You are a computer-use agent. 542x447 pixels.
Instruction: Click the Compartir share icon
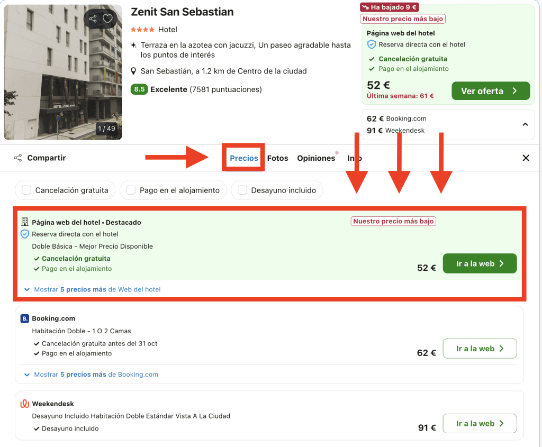click(x=18, y=158)
